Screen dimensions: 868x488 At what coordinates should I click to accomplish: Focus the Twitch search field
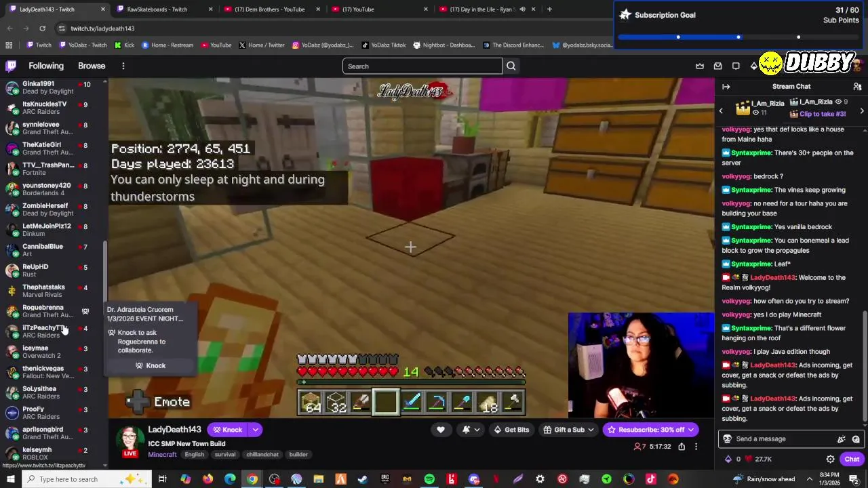pyautogui.click(x=422, y=66)
